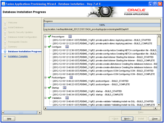The height and width of the screenshot is (123, 164).
Task: Select the Configuring OCM BUILD_COMPLETE row
Action: coord(104,74)
